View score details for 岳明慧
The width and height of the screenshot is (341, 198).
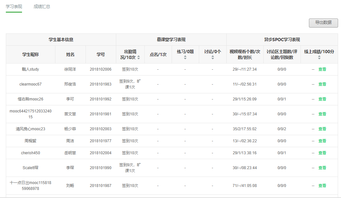pyautogui.click(x=322, y=153)
